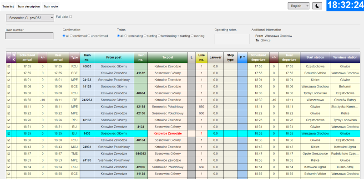Select train number 41134
Screen dimensions: 364x179
[x=141, y=174]
